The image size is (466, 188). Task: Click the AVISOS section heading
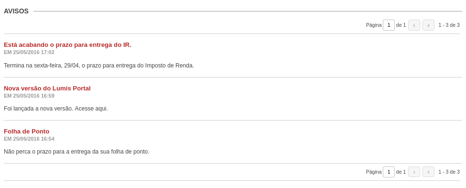[16, 11]
